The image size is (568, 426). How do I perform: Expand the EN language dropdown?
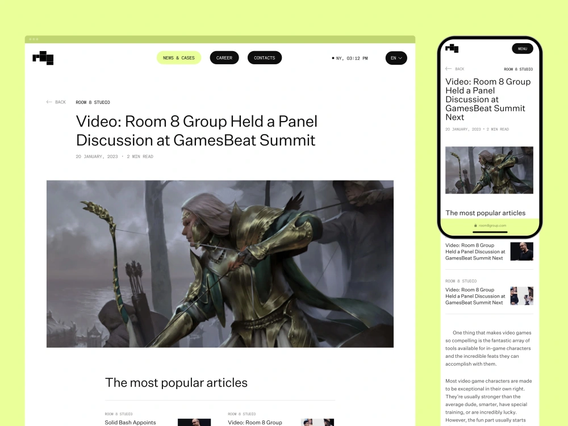(x=396, y=58)
